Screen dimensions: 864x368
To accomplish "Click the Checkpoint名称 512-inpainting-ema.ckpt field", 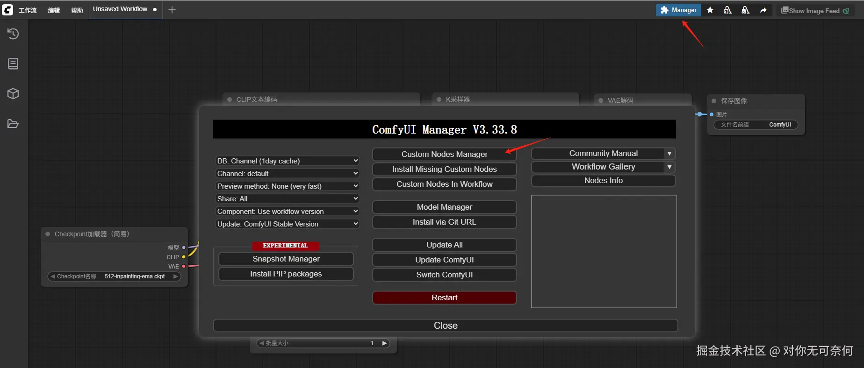I will [x=114, y=276].
